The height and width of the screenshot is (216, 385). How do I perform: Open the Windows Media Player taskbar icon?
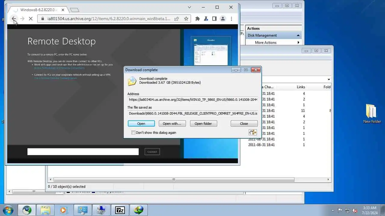(64, 210)
